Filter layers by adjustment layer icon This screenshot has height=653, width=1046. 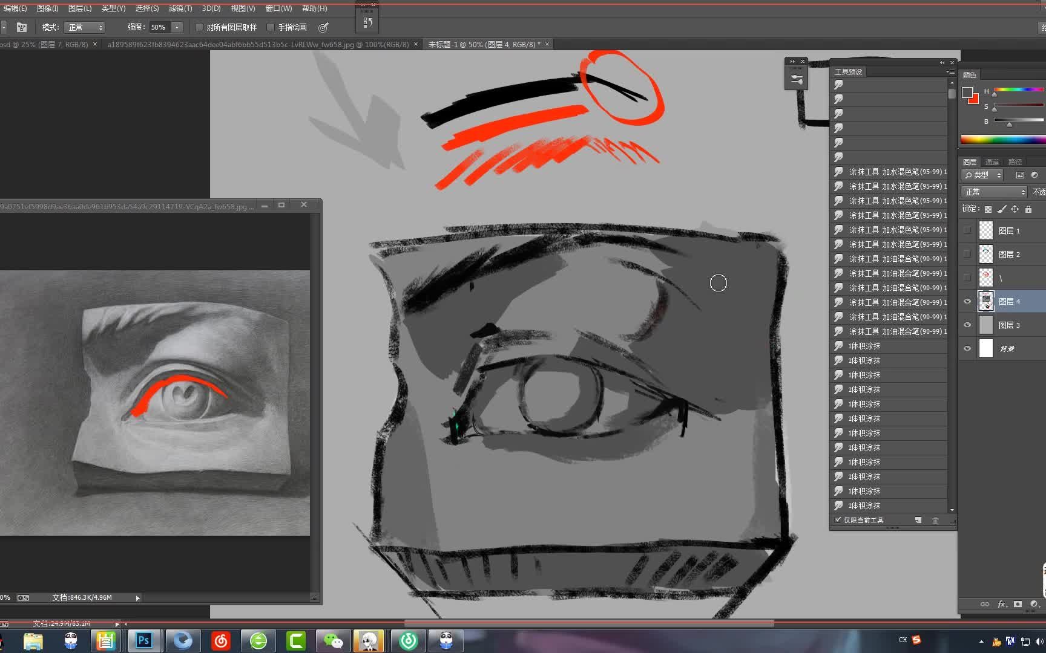tap(1034, 175)
